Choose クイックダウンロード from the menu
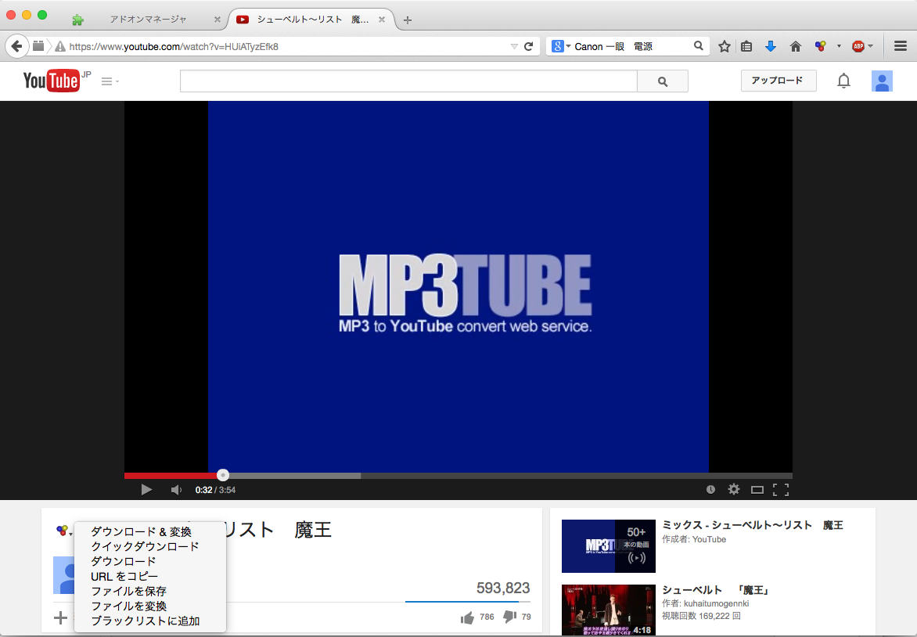This screenshot has width=917, height=637. [145, 546]
